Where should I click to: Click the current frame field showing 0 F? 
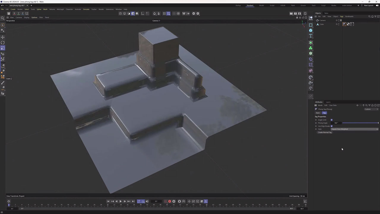(x=156, y=201)
